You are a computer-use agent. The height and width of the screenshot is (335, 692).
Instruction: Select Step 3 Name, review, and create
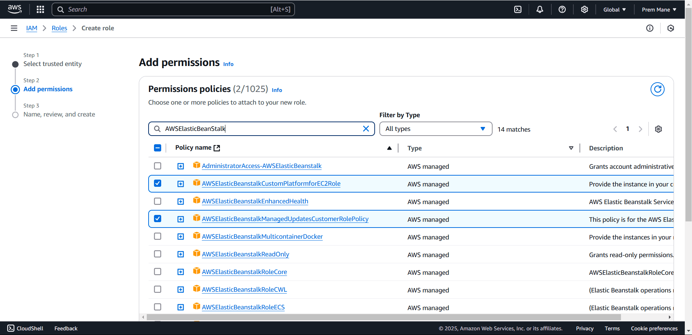click(x=59, y=114)
